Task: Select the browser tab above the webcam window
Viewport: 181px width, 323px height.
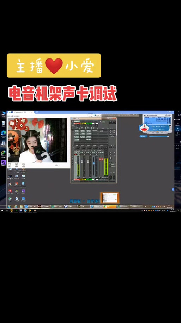Action: point(21,112)
